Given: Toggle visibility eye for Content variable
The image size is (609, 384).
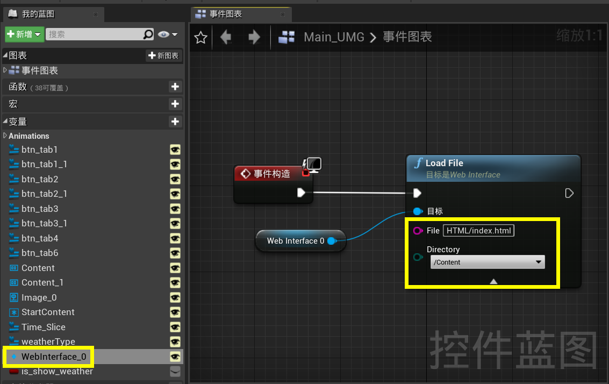Looking at the screenshot, I should click(175, 268).
